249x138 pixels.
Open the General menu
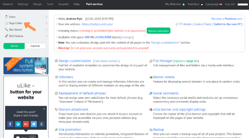8,4
